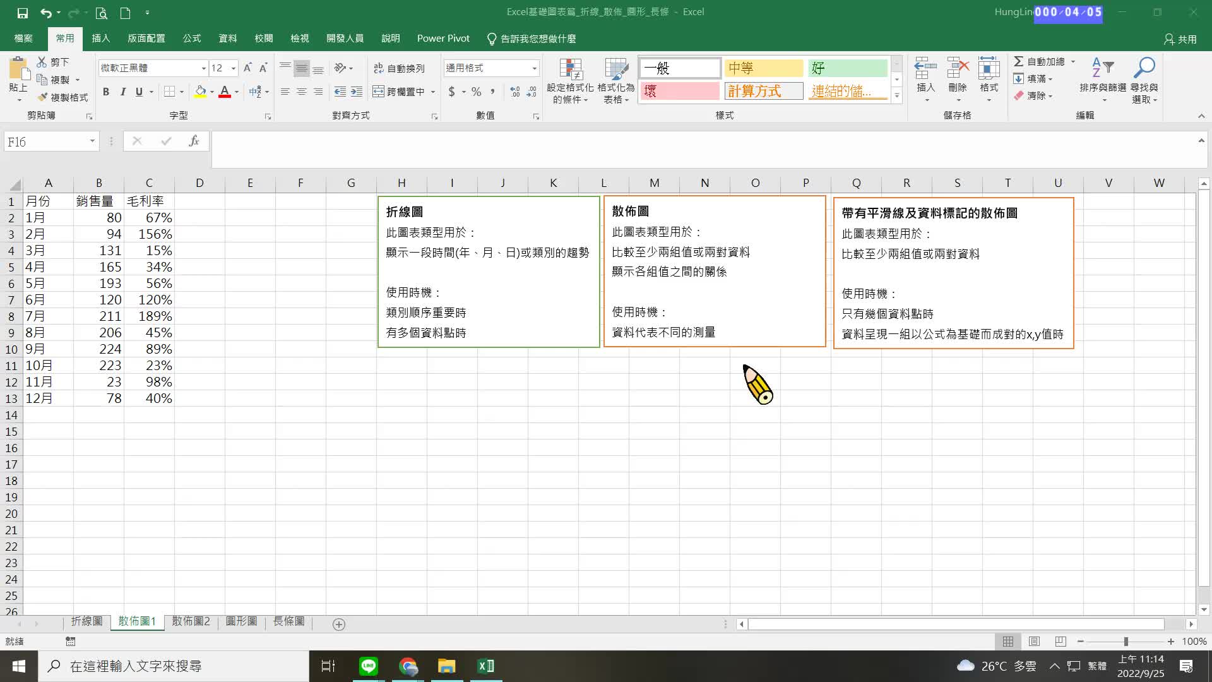Toggle align left
This screenshot has width=1212, height=682.
click(x=285, y=92)
